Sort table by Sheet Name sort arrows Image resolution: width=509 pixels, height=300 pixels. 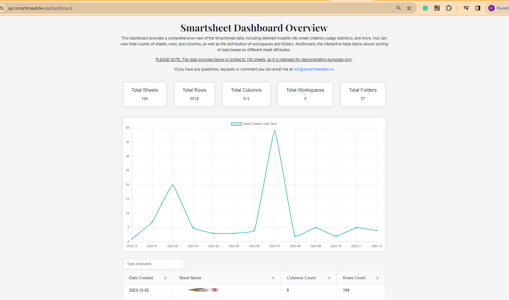point(273,278)
